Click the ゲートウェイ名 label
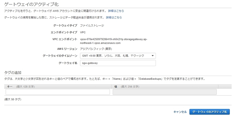 [x=68, y=63]
